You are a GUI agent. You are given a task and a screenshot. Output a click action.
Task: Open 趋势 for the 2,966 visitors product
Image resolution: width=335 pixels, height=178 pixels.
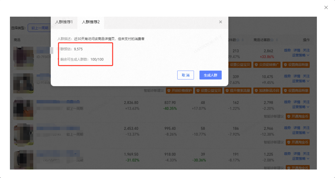pos(287,128)
